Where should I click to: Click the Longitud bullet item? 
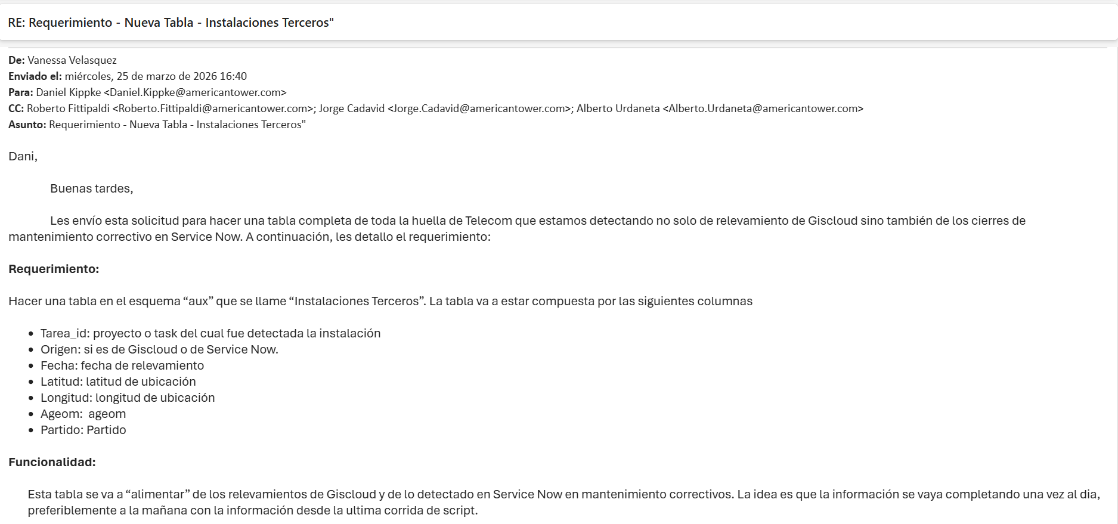[x=128, y=398]
